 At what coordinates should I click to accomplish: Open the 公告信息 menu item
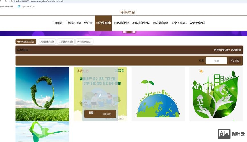(x=160, y=23)
